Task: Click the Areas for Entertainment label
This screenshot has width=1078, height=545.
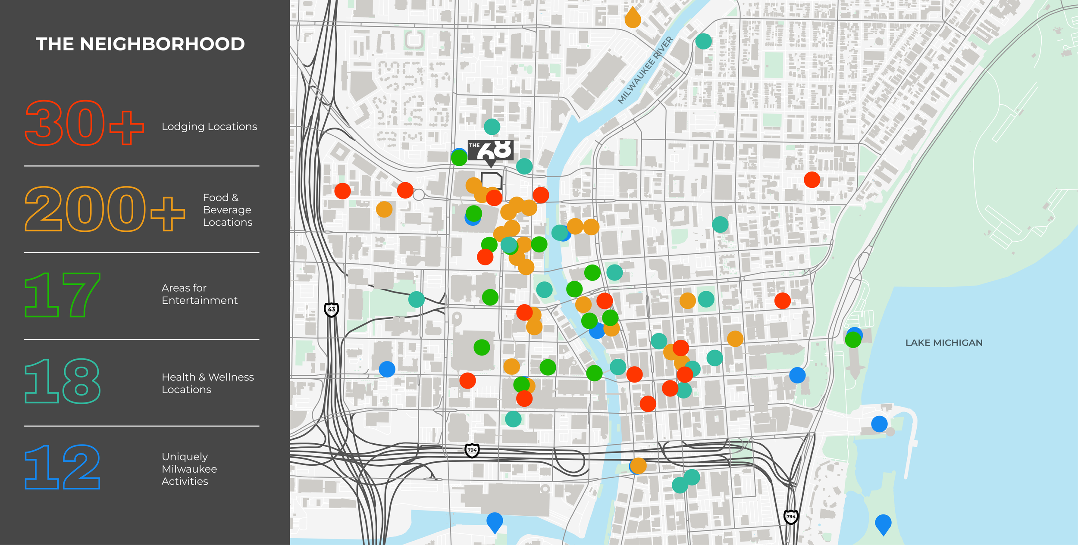Action: [x=200, y=294]
